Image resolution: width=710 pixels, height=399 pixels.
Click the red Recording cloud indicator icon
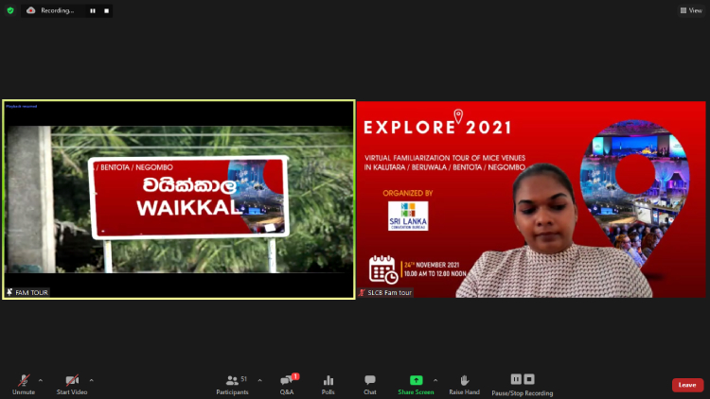point(31,10)
